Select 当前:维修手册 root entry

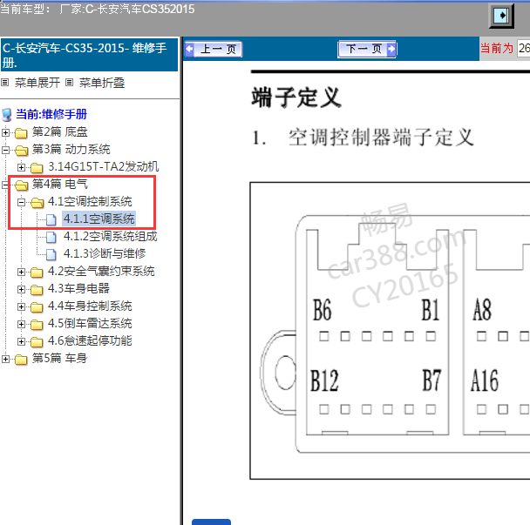tap(51, 114)
